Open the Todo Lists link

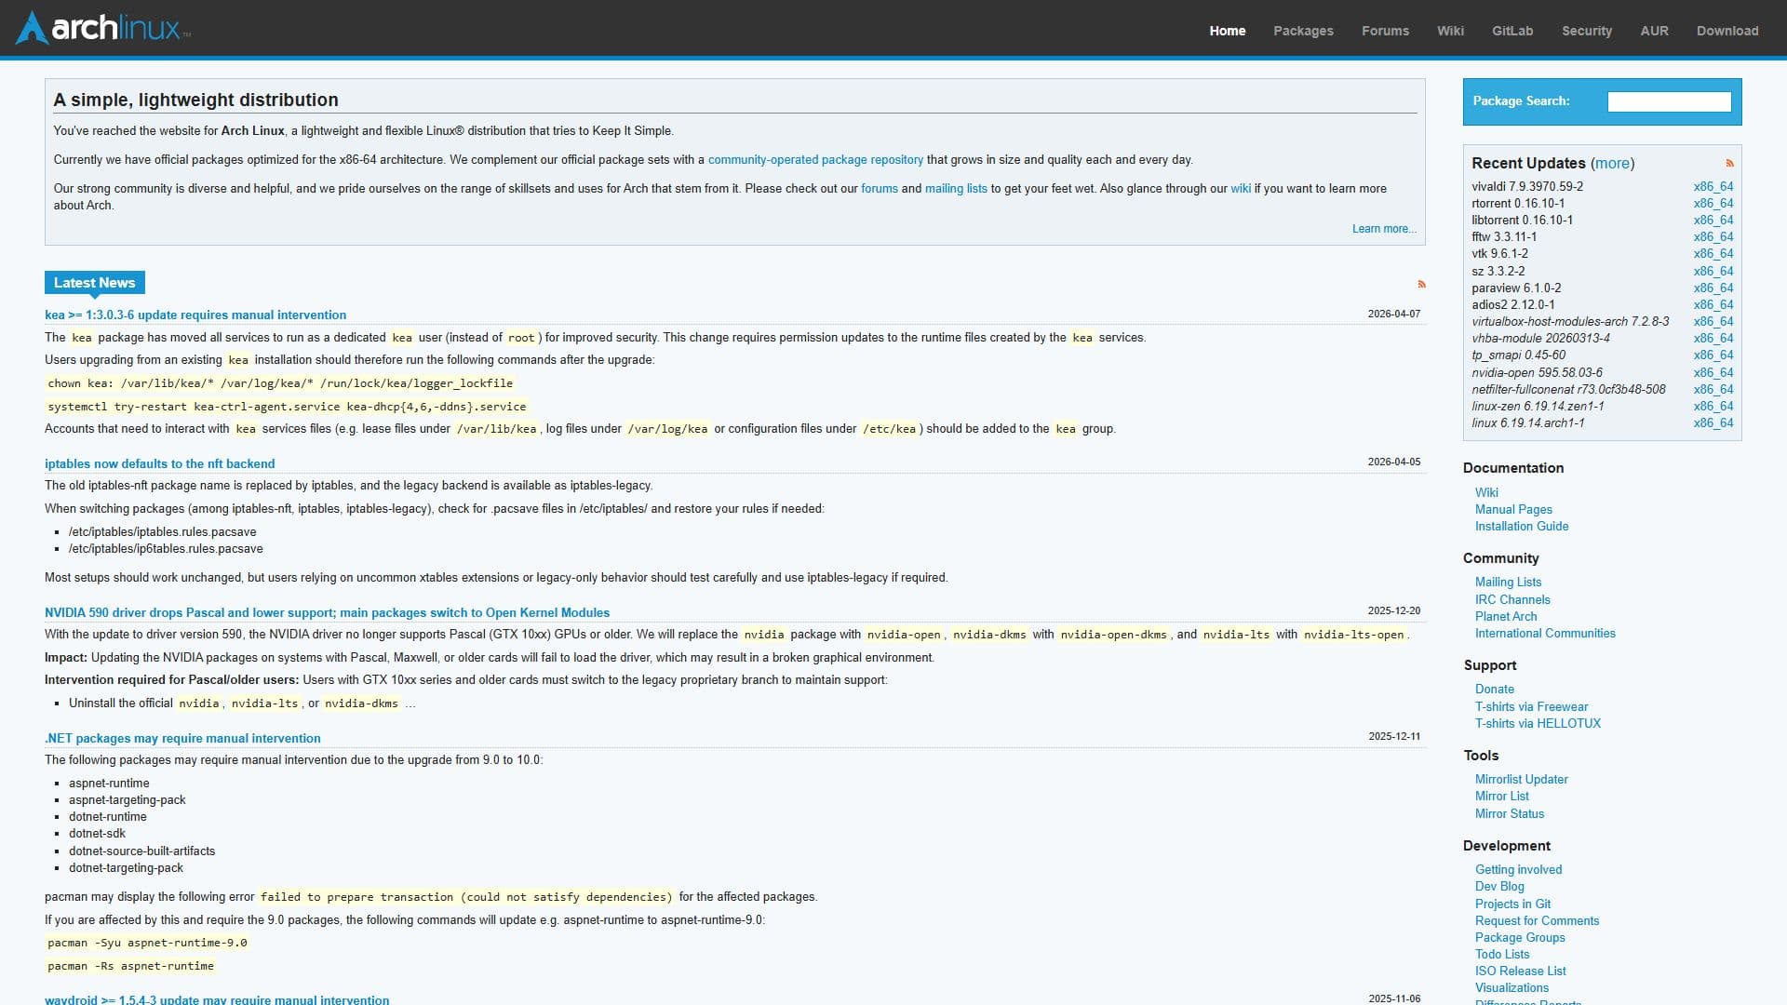[x=1502, y=955]
